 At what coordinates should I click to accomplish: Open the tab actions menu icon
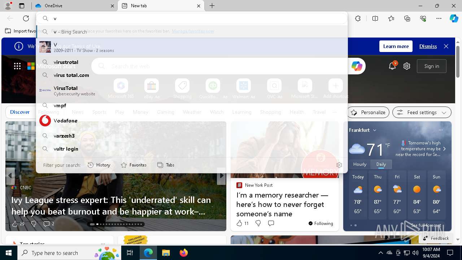coord(22,6)
